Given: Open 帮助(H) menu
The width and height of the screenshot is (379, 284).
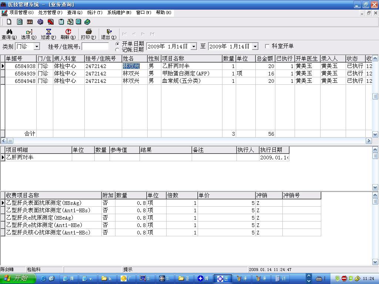Looking at the screenshot, I should 164,13.
